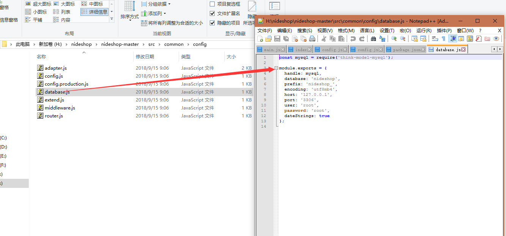Select 小图标 layout option
This screenshot has height=236, width=506.
click(x=36, y=12)
